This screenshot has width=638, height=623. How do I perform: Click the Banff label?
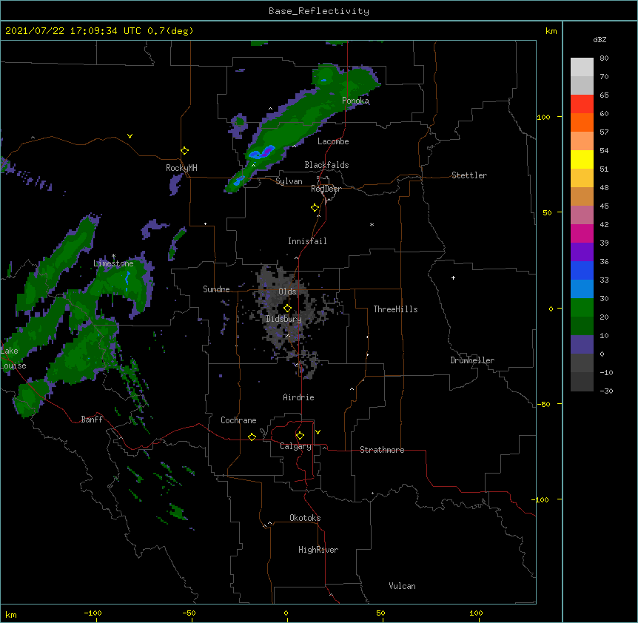[92, 420]
